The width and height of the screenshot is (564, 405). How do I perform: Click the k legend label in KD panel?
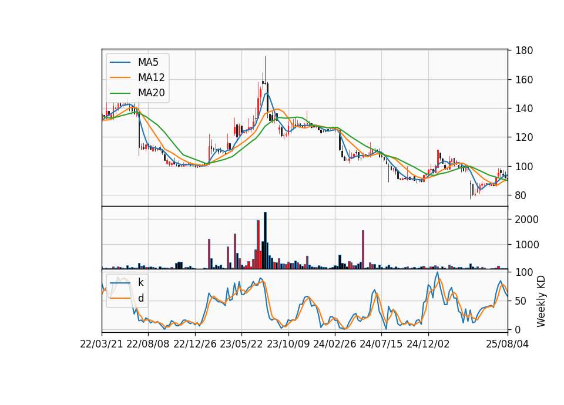140,282
